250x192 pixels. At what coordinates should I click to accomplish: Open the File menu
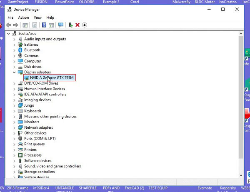click(10, 17)
